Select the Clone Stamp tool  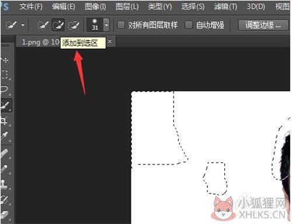click(5, 184)
